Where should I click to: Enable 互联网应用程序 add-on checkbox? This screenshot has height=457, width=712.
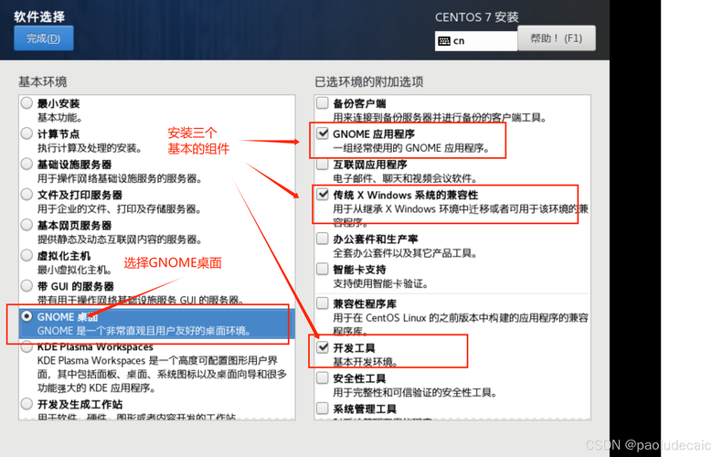point(323,164)
